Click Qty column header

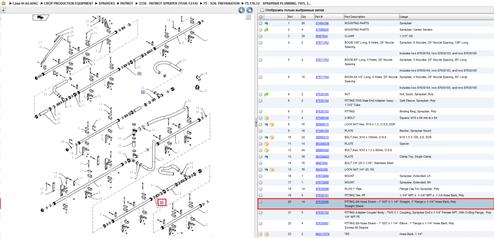[307, 17]
